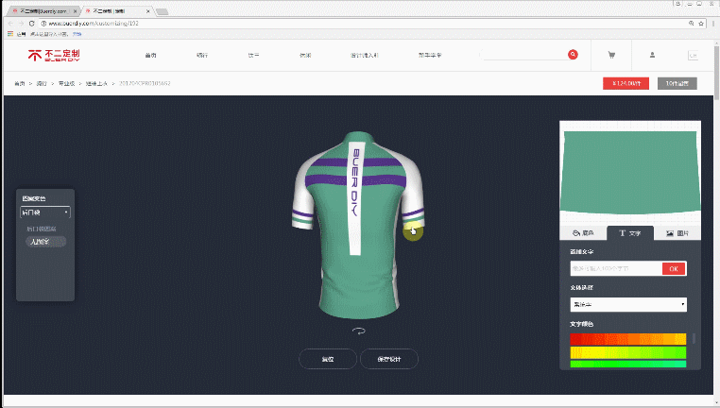The height and width of the screenshot is (408, 720).
Task: Open the region dropdown in left panel
Action: pos(45,212)
